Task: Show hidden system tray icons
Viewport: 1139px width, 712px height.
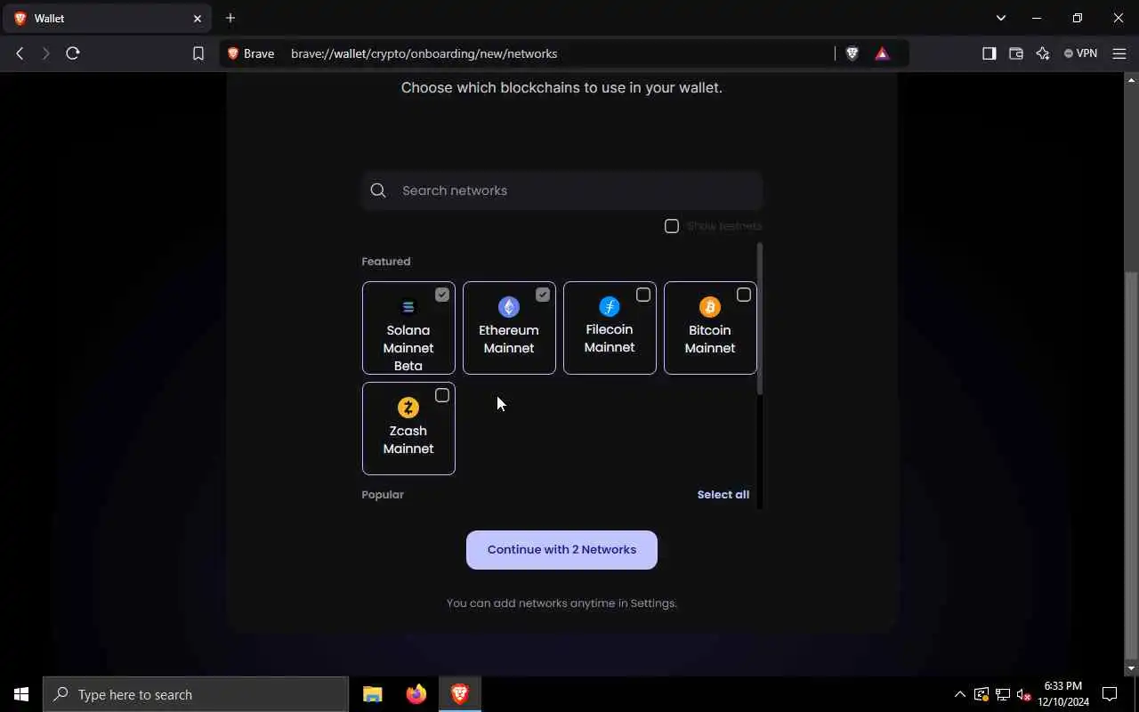Action: click(x=959, y=694)
